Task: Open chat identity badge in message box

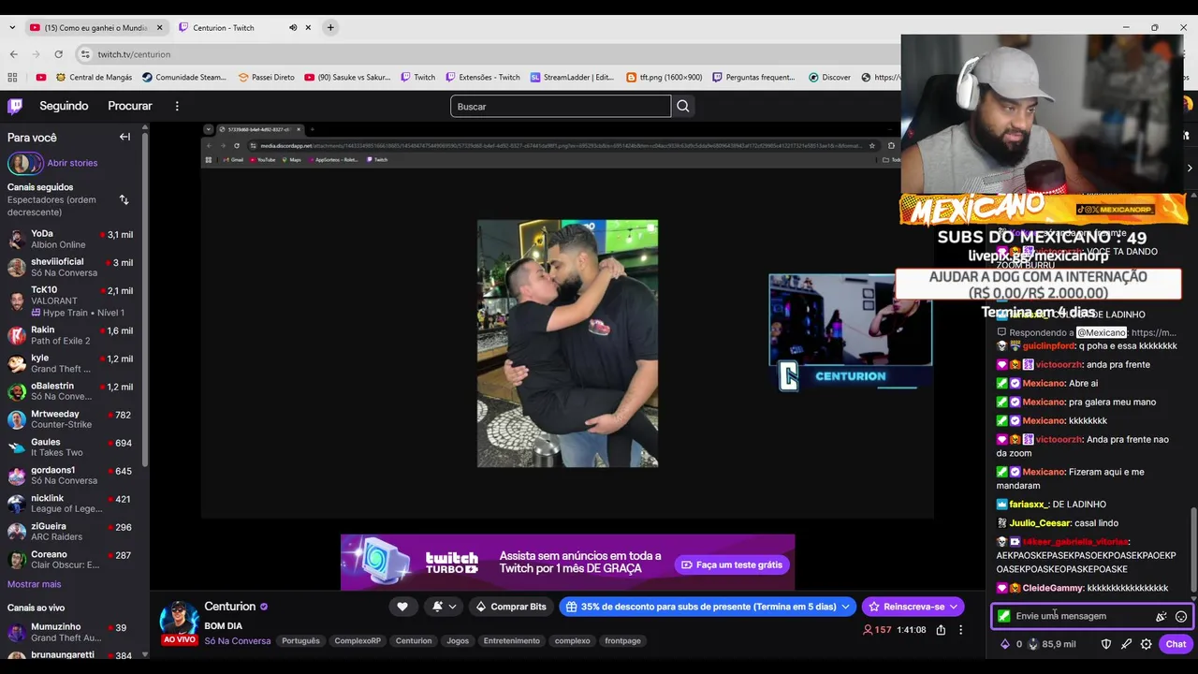Action: click(x=1004, y=616)
